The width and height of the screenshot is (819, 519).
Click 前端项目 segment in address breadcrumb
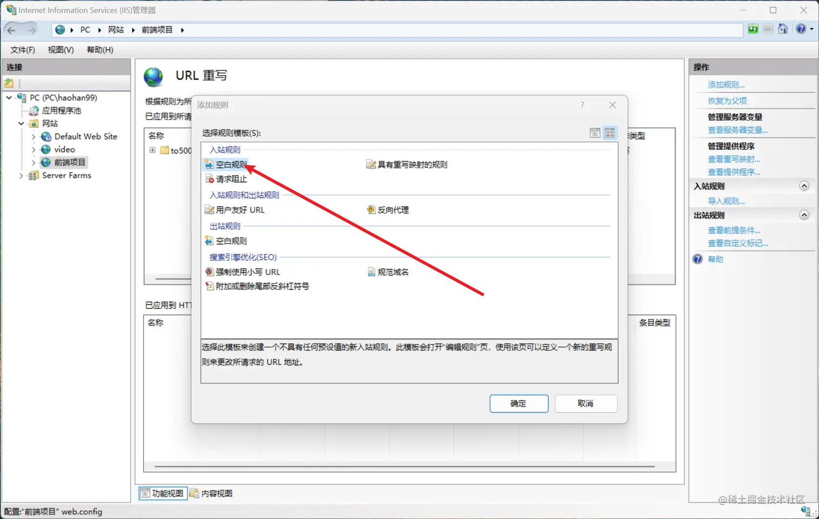157,30
